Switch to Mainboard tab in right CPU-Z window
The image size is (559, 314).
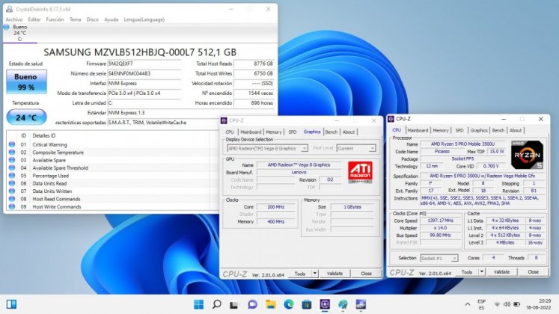pyautogui.click(x=418, y=130)
